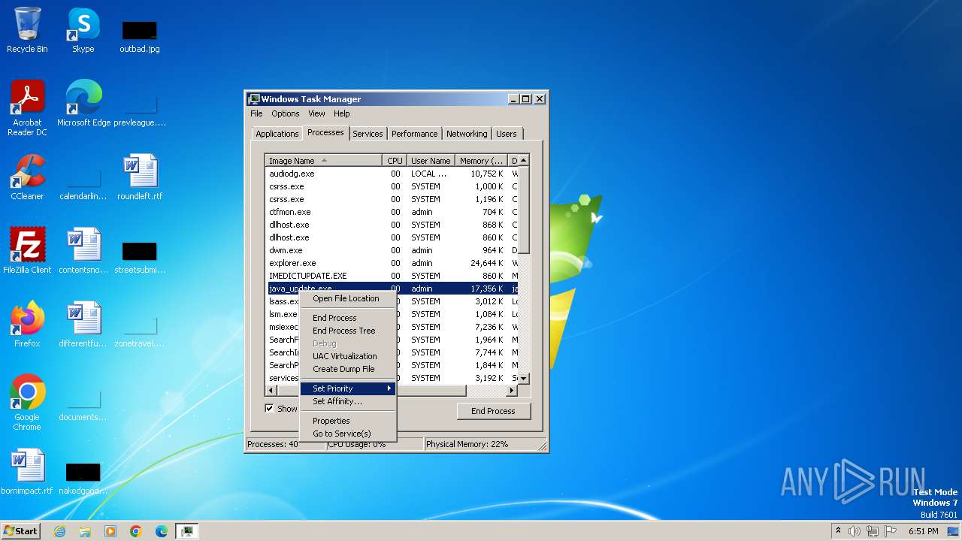The height and width of the screenshot is (541, 962).
Task: Select End Process Tree
Action: [348, 331]
